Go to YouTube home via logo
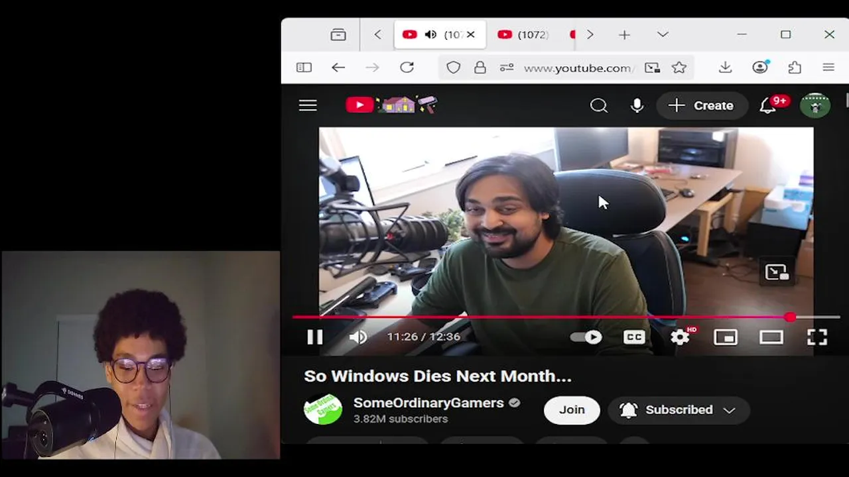The height and width of the screenshot is (477, 849). pyautogui.click(x=391, y=105)
